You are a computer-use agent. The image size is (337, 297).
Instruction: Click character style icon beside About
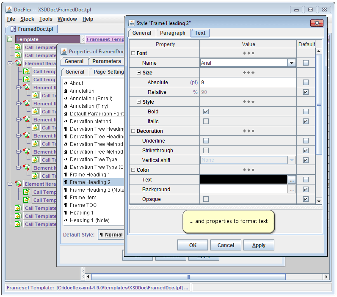(66, 83)
